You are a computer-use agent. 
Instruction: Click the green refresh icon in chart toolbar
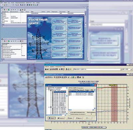pyautogui.click(x=73, y=77)
